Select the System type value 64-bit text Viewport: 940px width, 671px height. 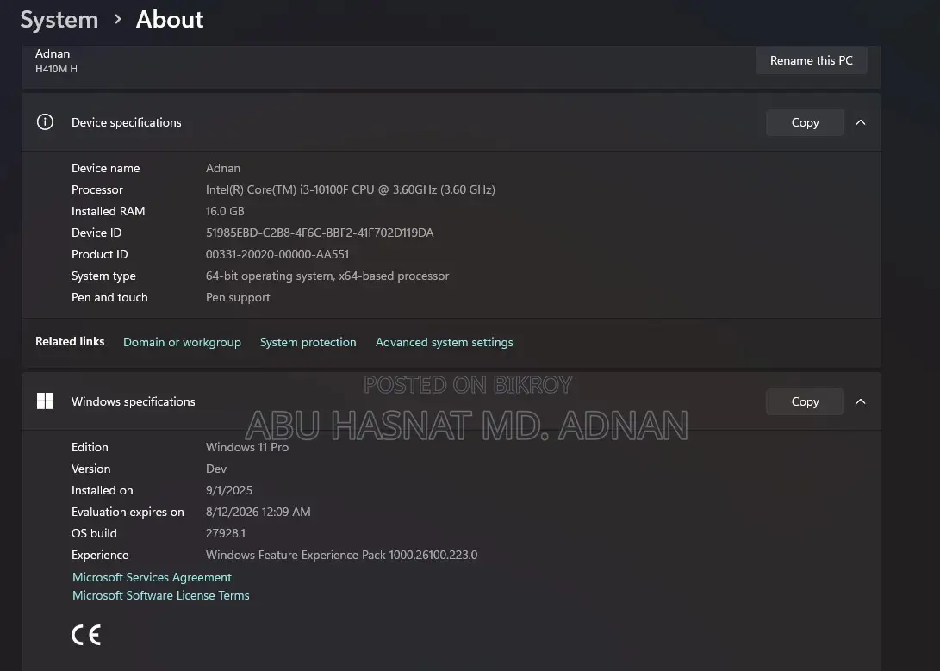point(327,276)
